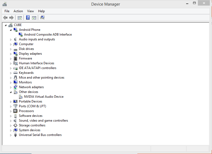Collapse the Android Phone category
The height and width of the screenshot is (154, 212).
click(11, 30)
